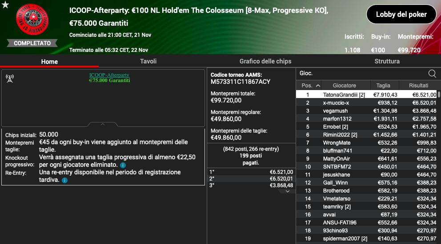This screenshot has width=441, height=244.
Task: Select player bluffman741
Action: tap(337, 151)
